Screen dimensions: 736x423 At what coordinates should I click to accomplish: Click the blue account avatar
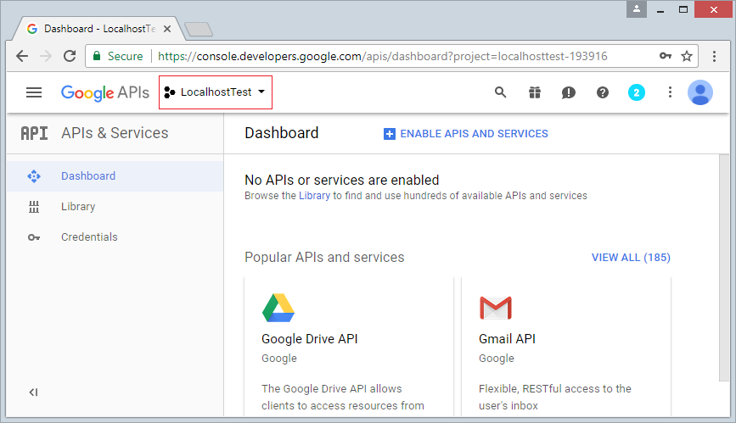coord(700,92)
